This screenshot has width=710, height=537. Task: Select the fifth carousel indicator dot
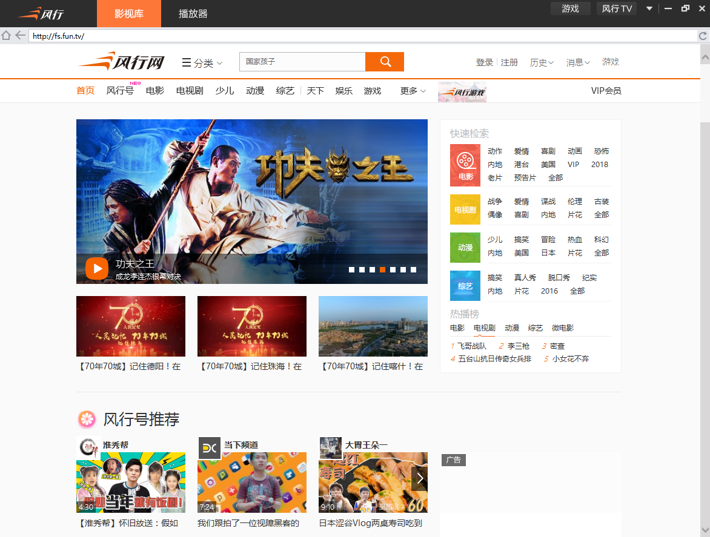pyautogui.click(x=393, y=269)
